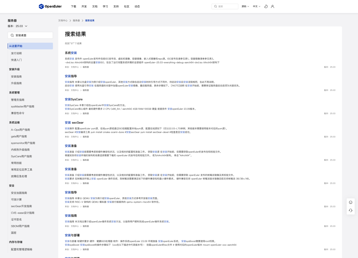Expand the 源码 dropdown
Viewport: 358px width, 258px height.
click(x=245, y=6)
